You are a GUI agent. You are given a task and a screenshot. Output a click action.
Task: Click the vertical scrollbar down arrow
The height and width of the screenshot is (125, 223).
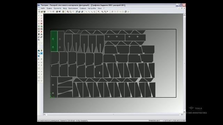(x=184, y=112)
